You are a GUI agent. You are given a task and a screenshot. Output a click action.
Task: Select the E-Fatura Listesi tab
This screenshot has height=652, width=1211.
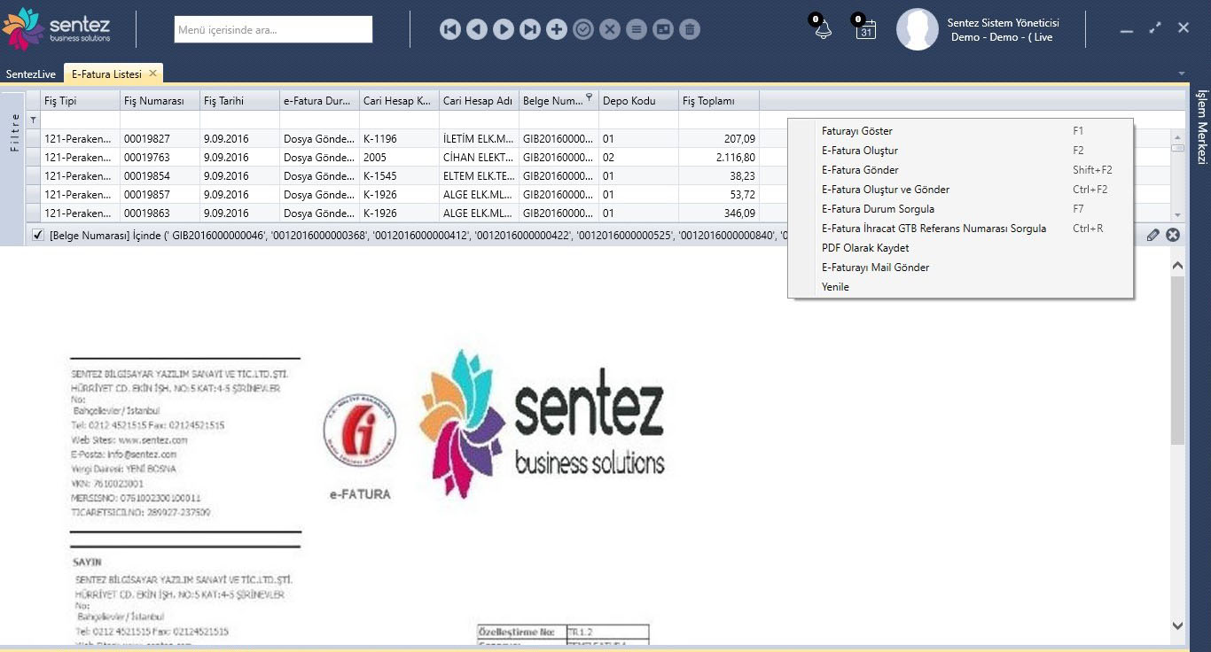point(106,74)
